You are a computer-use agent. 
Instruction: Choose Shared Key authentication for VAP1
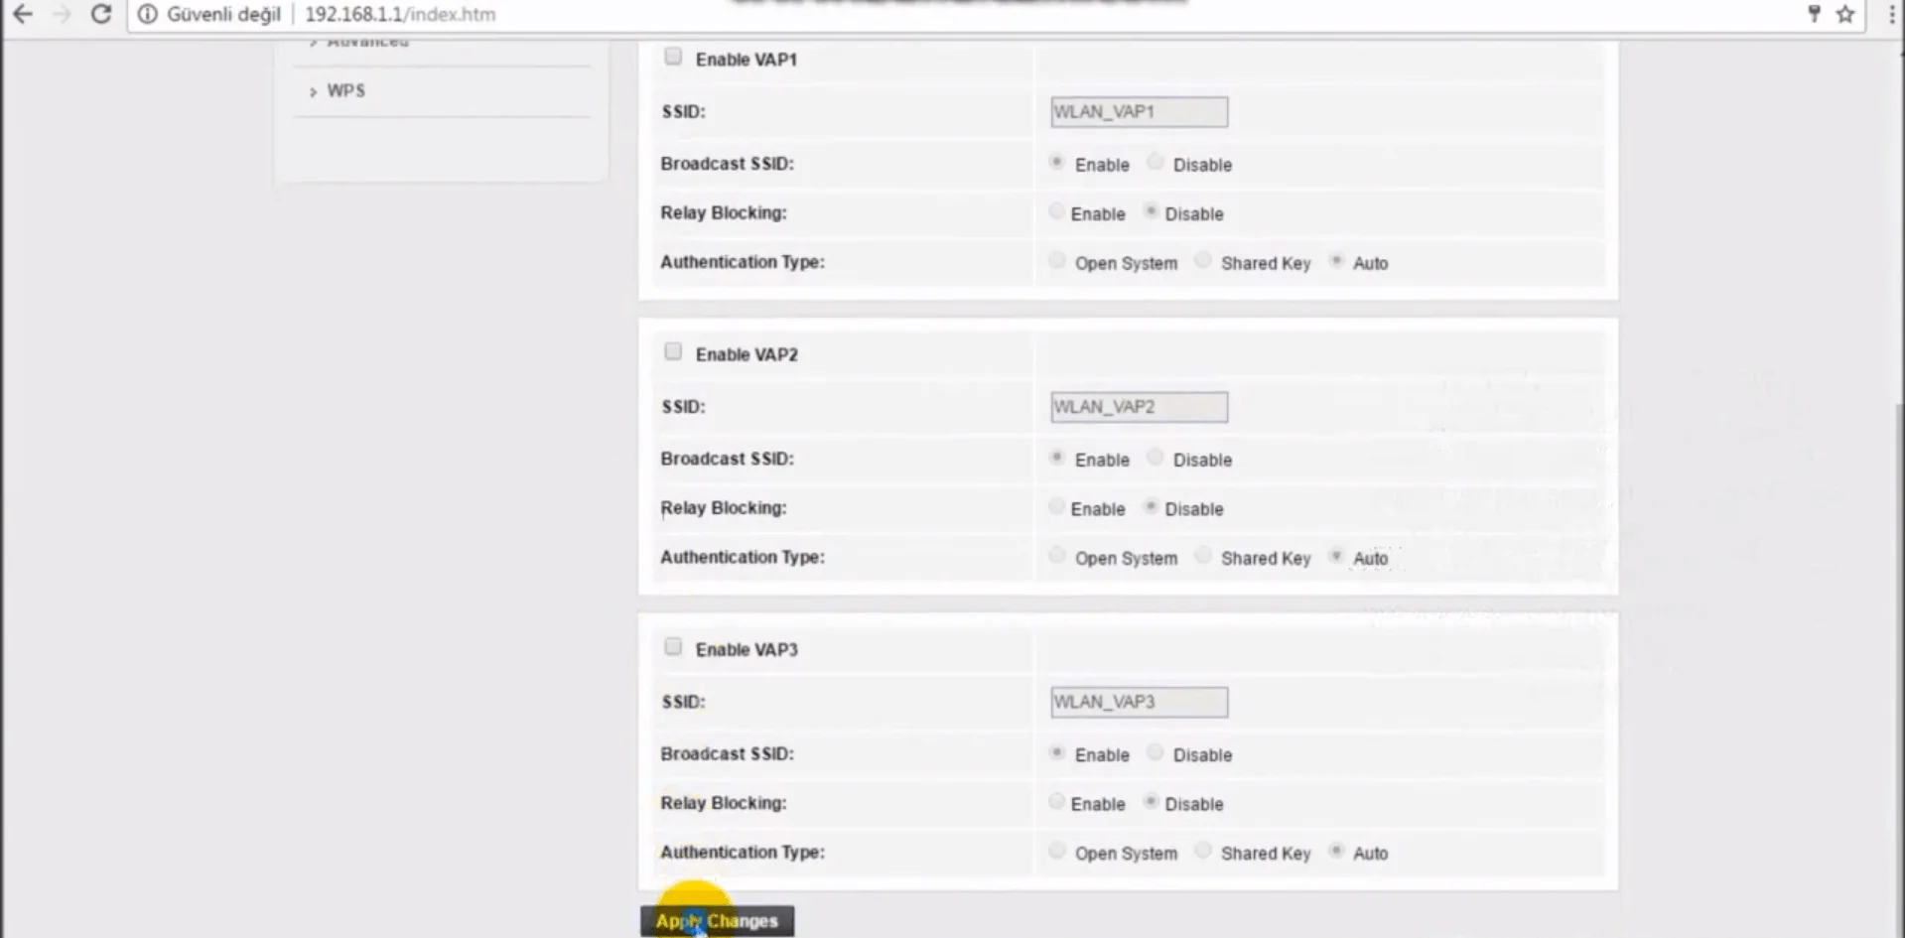click(1203, 260)
